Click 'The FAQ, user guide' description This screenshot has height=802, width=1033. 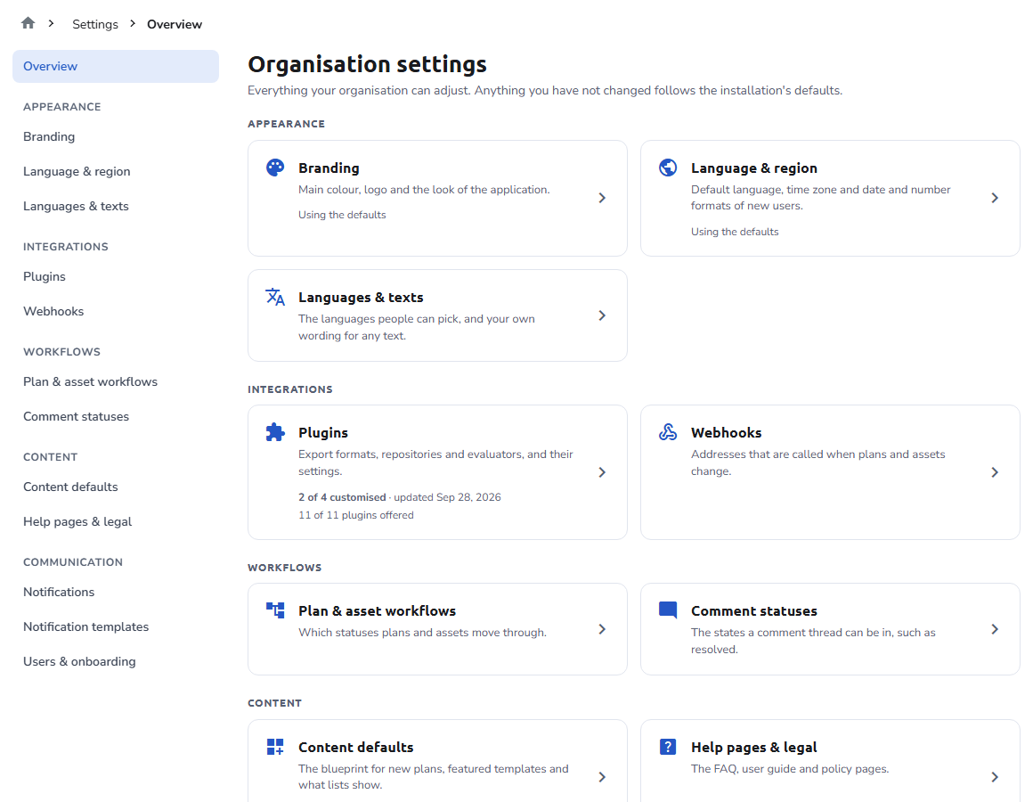(790, 768)
